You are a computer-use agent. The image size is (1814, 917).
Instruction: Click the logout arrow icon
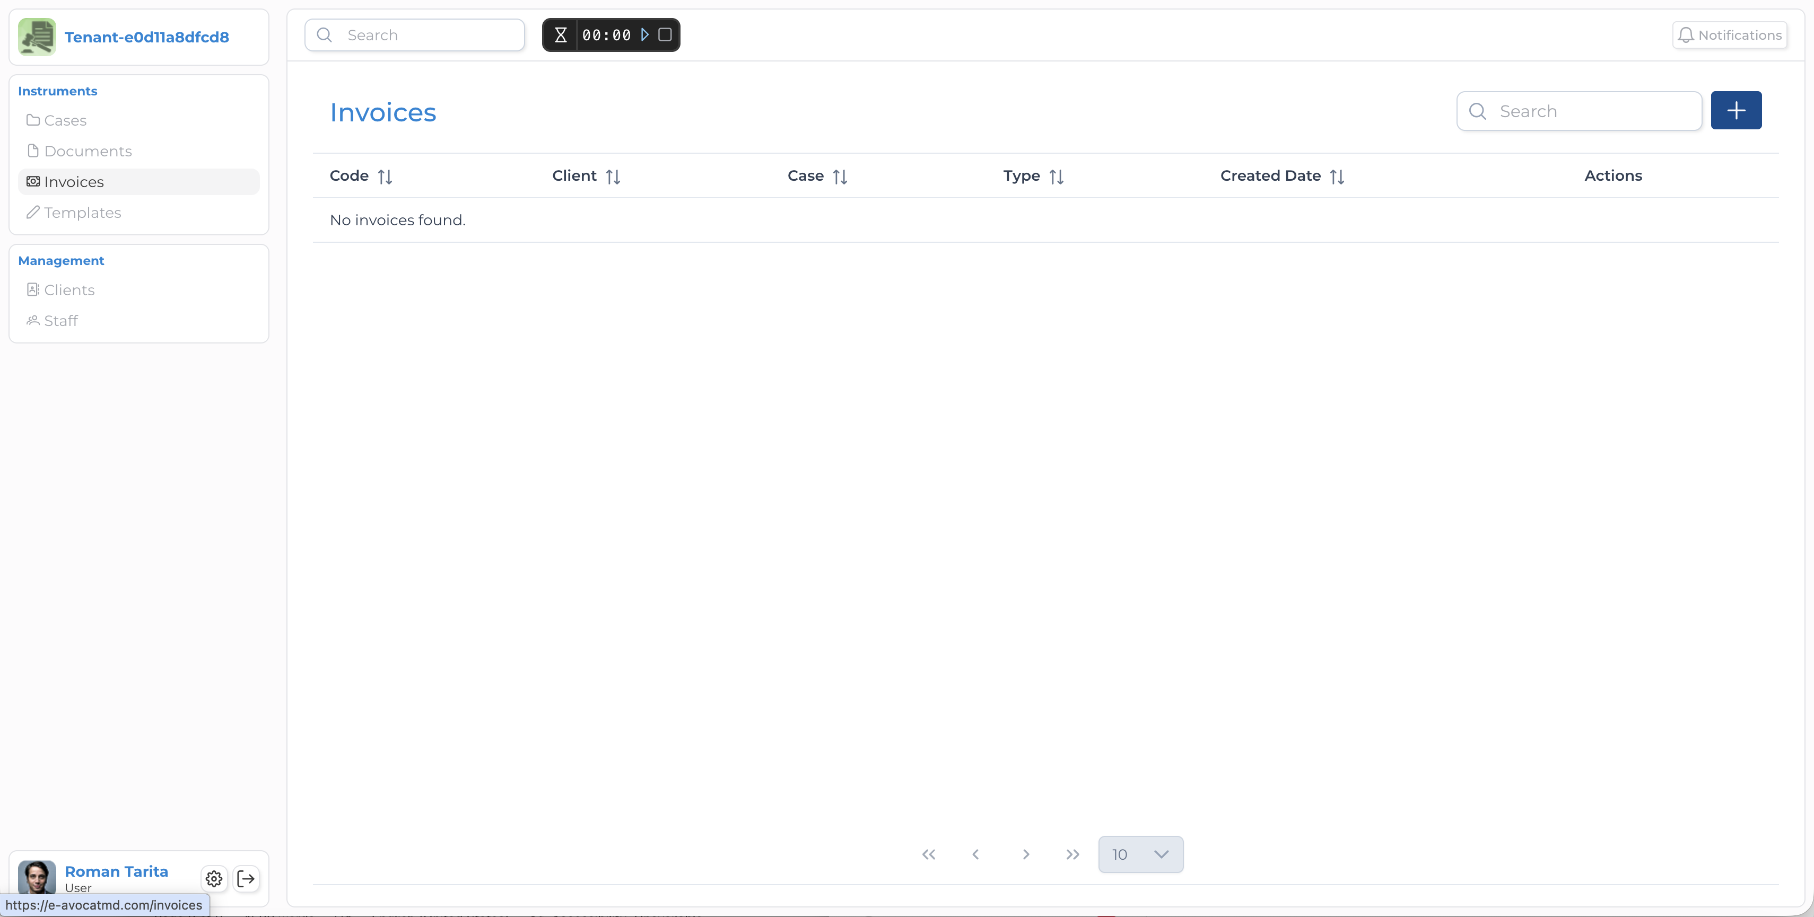247,878
